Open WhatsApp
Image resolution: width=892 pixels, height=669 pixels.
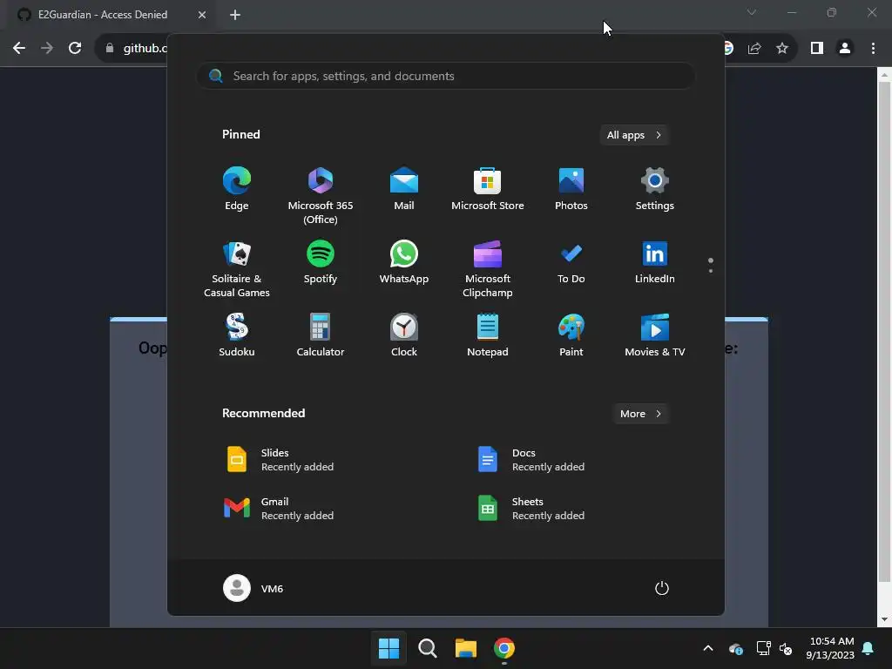(404, 263)
